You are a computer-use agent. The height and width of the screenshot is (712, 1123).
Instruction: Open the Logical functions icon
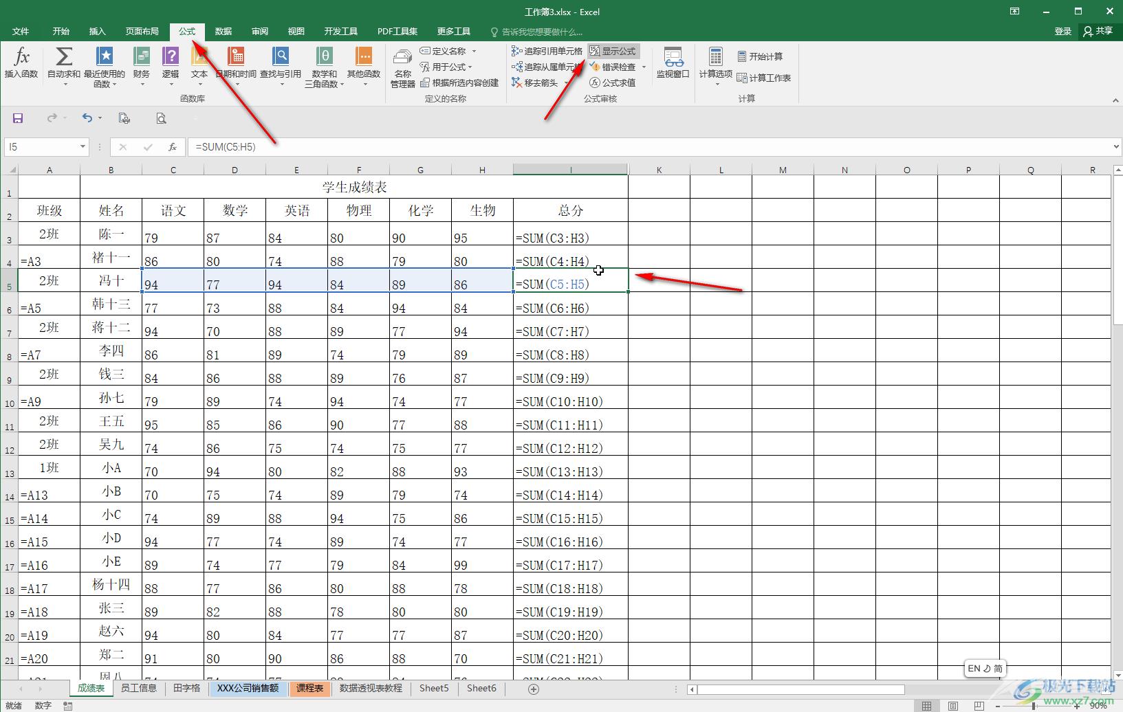click(x=170, y=57)
